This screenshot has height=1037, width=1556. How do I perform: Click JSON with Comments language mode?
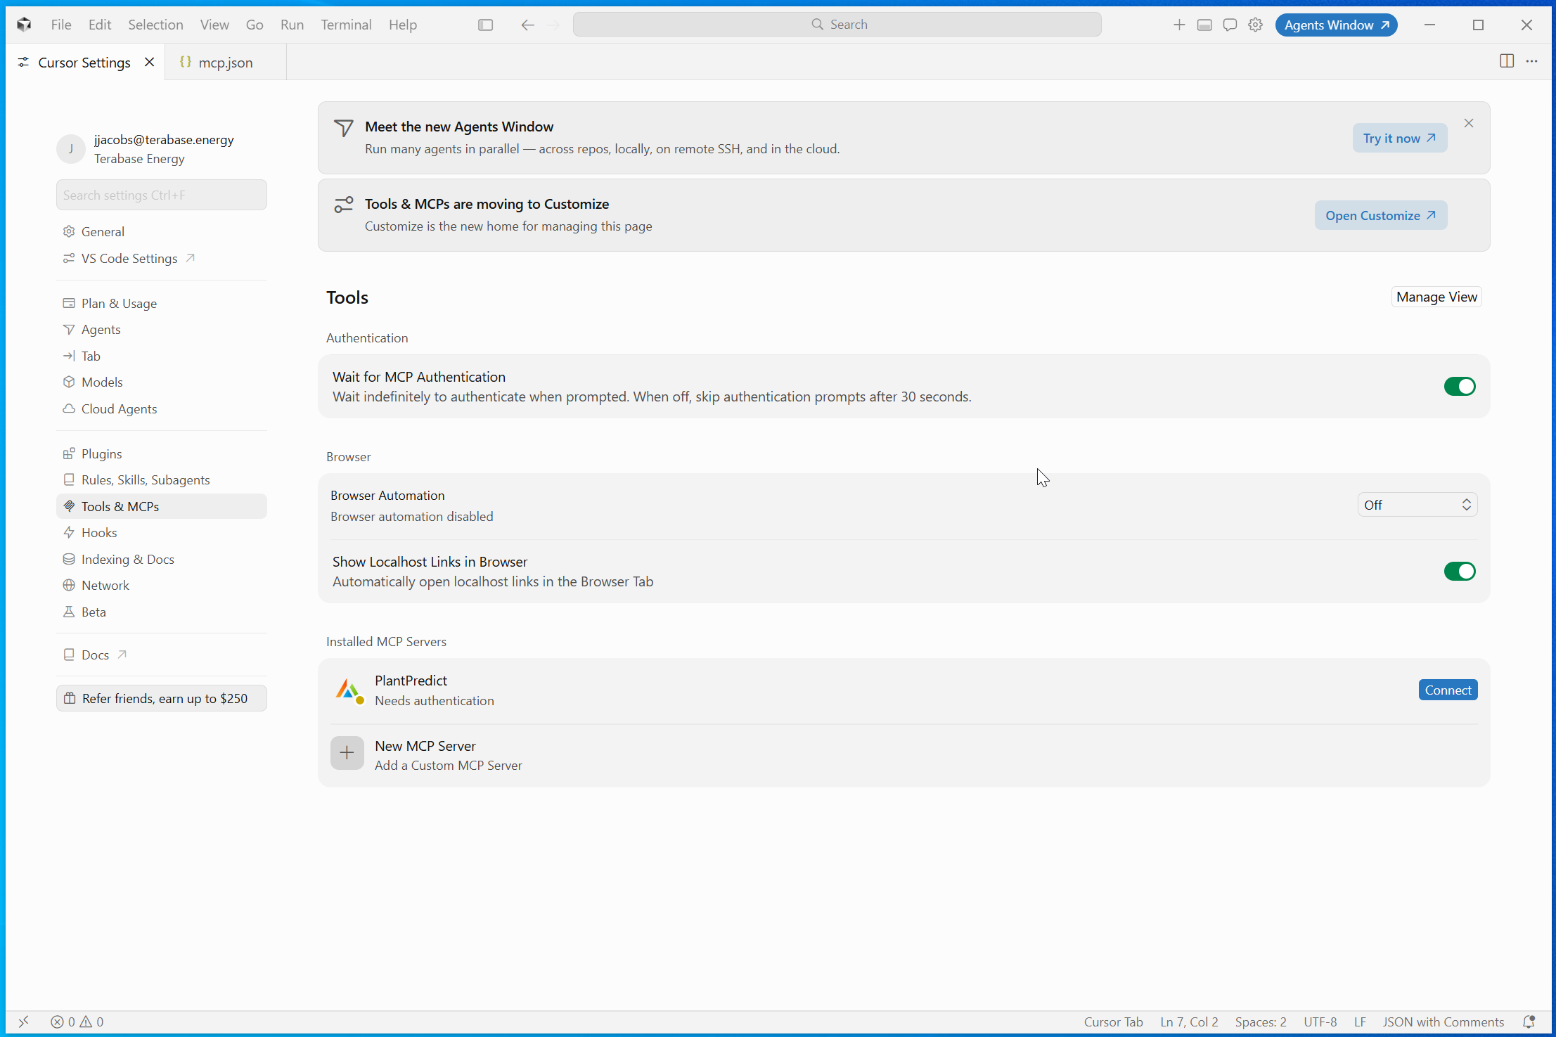1443,1022
